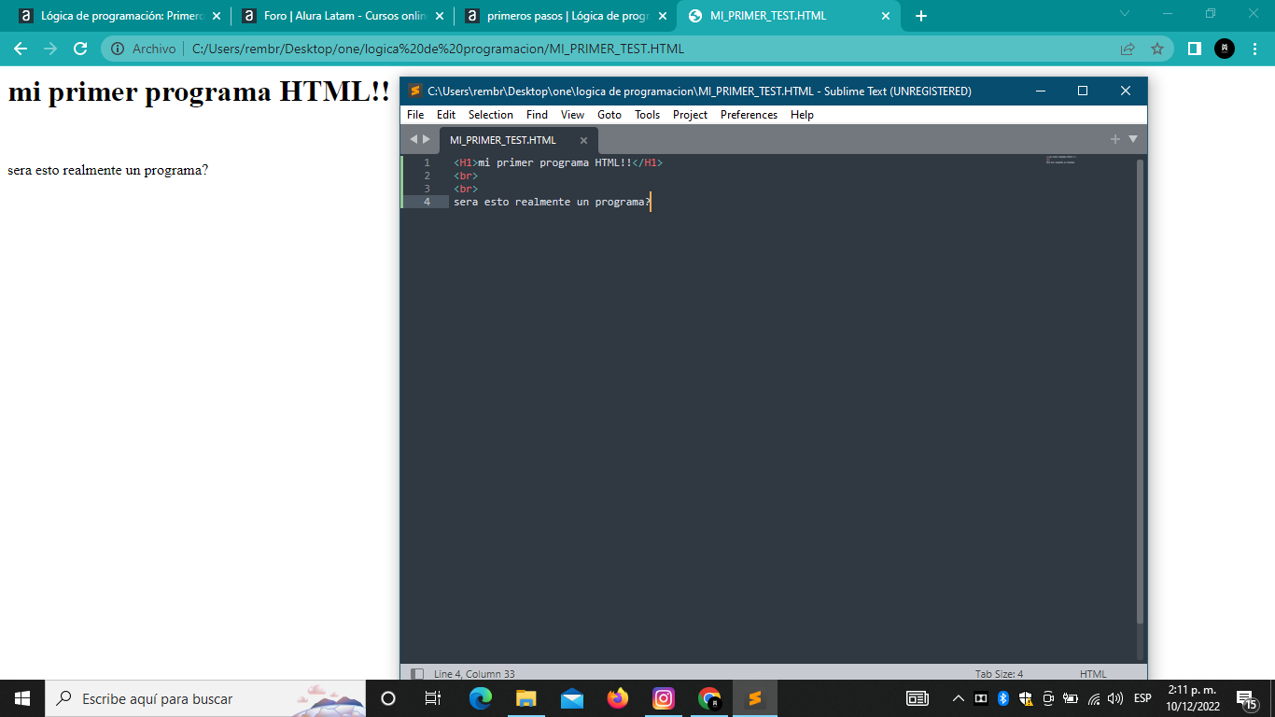
Task: Open Sublime Text Help menu
Action: [x=802, y=115]
